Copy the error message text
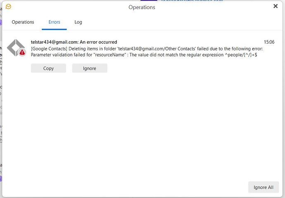285x198 pixels. [x=48, y=68]
